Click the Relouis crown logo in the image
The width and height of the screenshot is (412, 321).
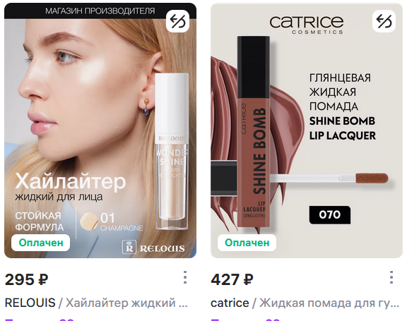coord(129,247)
